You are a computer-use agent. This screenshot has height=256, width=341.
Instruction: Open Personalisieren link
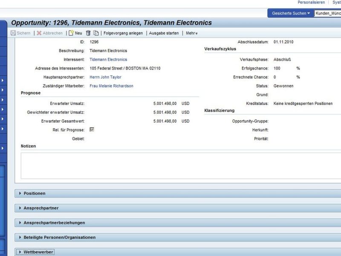point(311,3)
